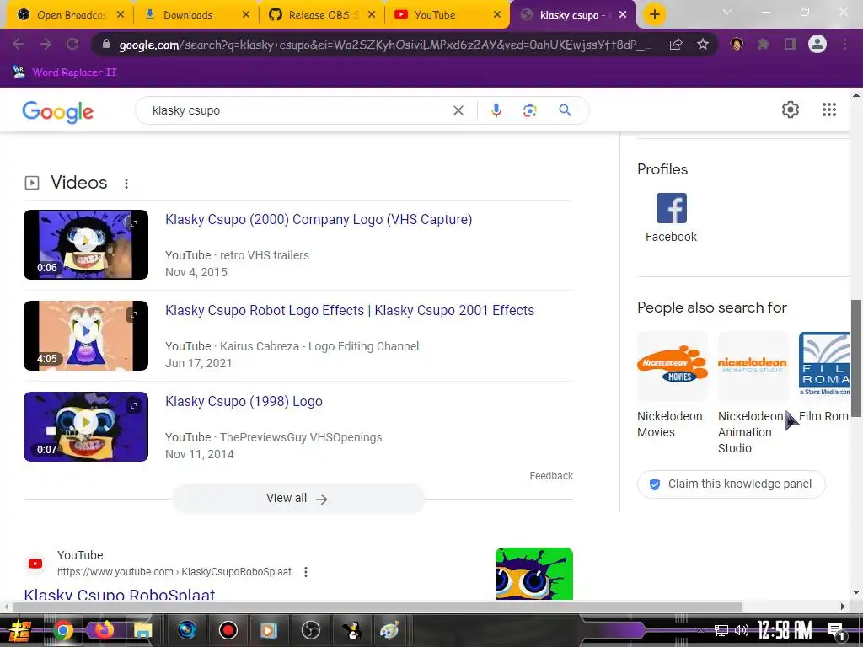Start voice search with the microphone icon
Viewport: 863px width, 647px height.
(x=496, y=110)
